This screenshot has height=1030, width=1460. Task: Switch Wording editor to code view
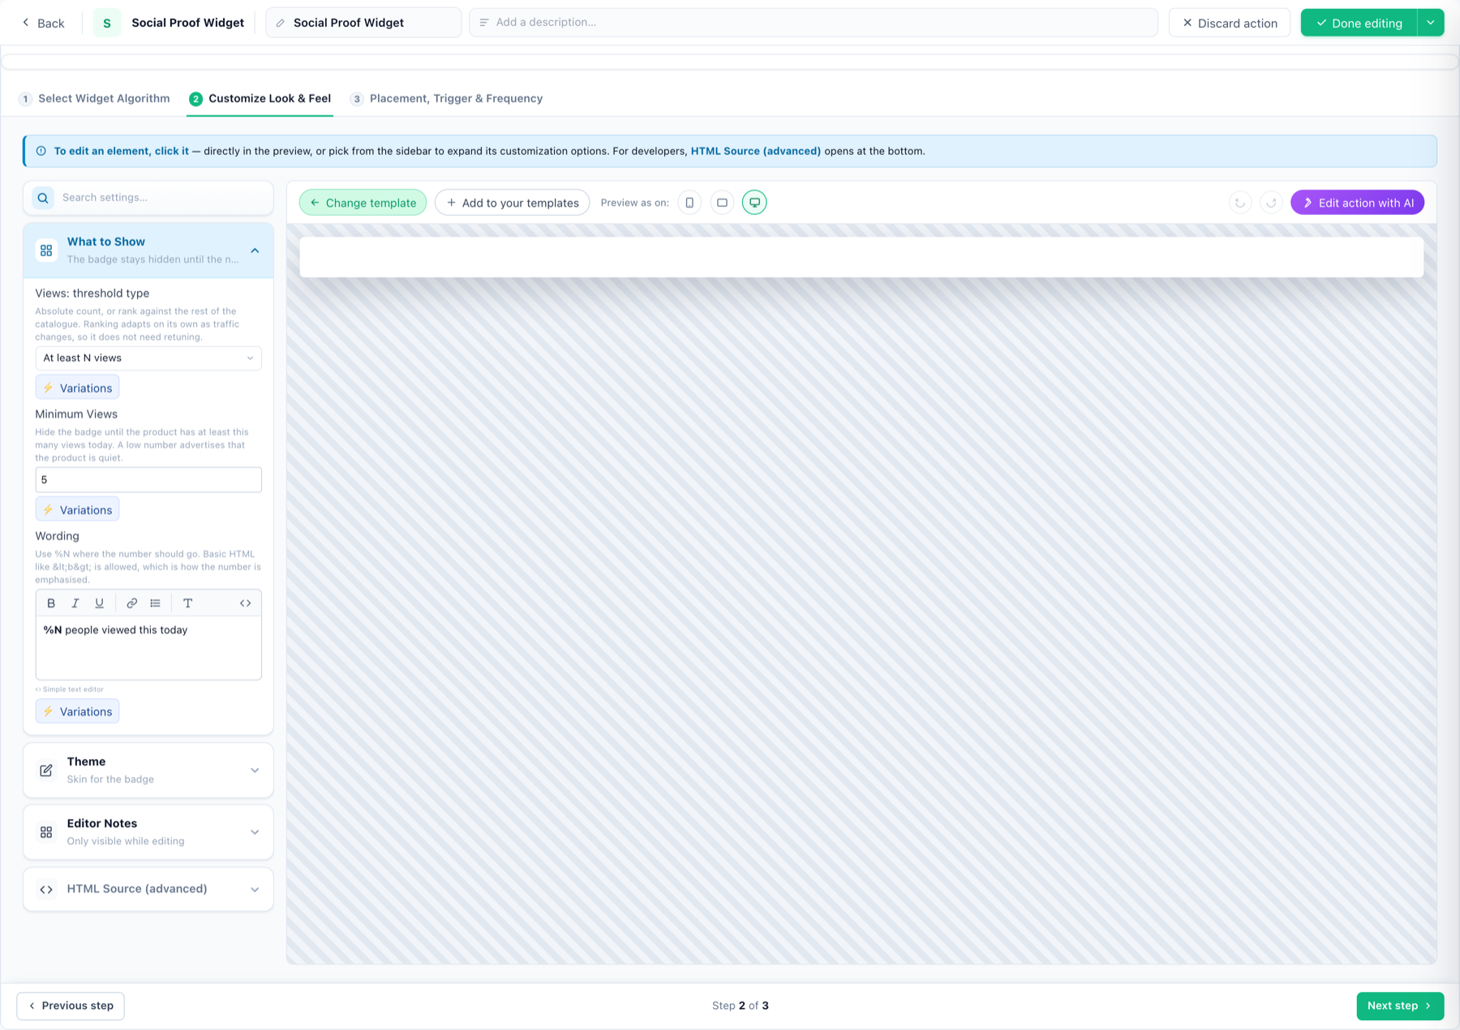(x=245, y=603)
